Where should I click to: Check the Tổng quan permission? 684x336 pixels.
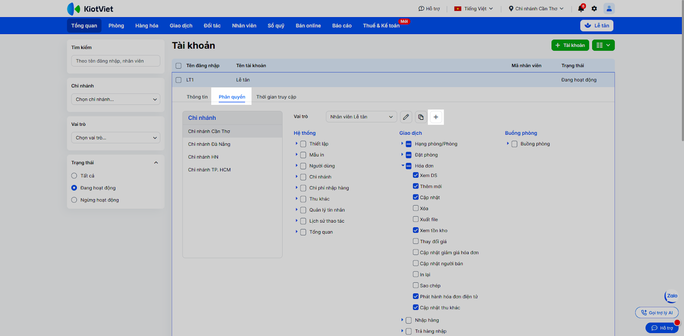[303, 232]
